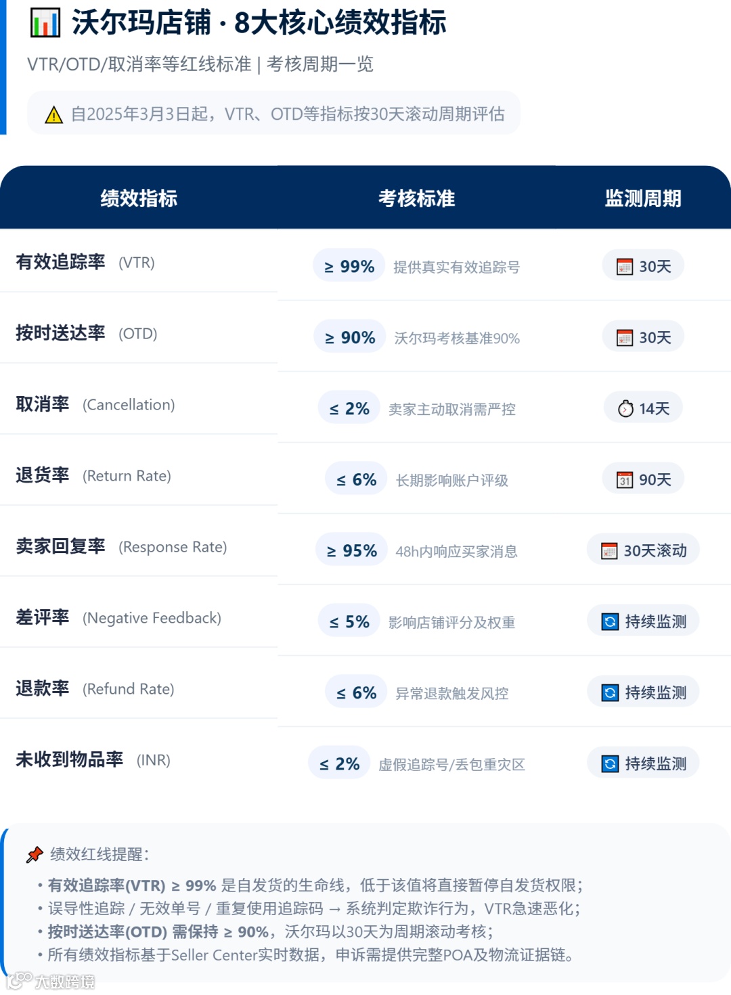Viewport: 731px width, 995px height.
Task: Click the 30天 period pill in the OTD row
Action: [x=643, y=337]
